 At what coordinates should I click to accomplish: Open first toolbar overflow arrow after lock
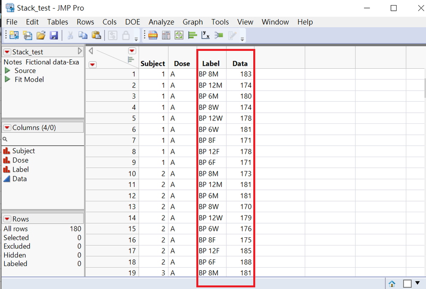(x=136, y=39)
